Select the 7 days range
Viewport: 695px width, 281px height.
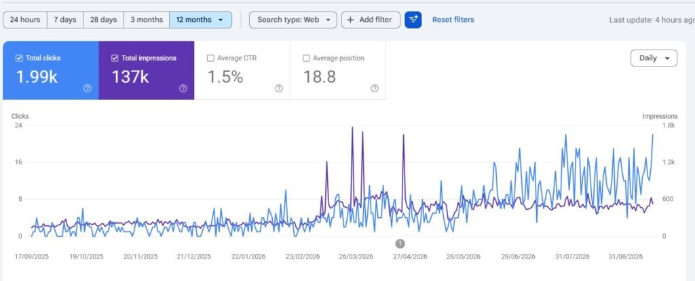pos(65,20)
